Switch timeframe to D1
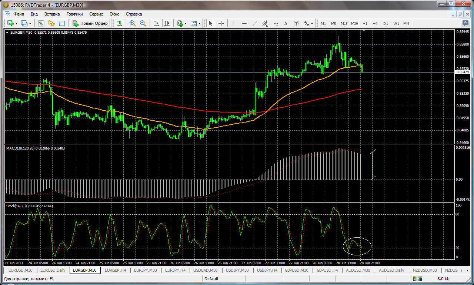This screenshot has height=285, width=474. tap(385, 23)
